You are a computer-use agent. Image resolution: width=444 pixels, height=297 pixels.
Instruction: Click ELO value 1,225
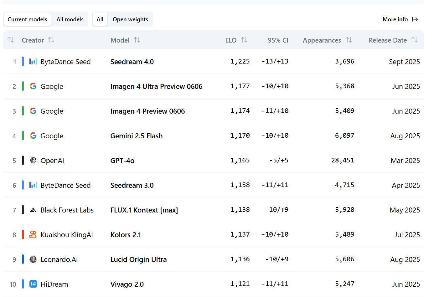240,61
